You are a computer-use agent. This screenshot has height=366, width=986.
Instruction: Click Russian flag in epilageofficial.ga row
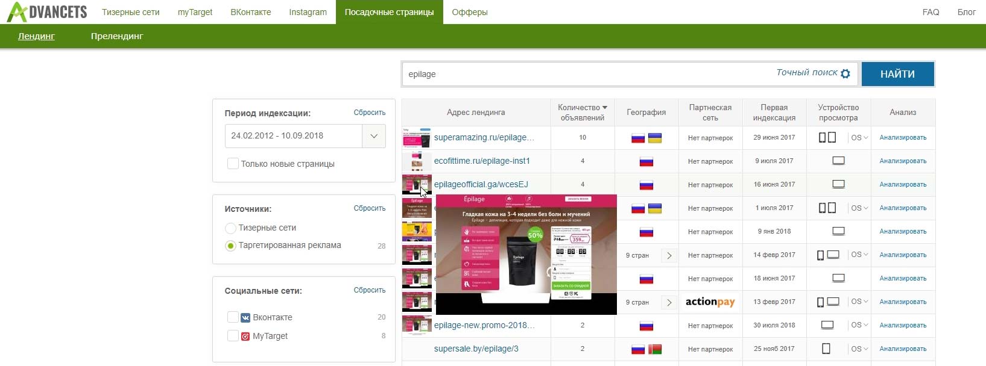[646, 185]
